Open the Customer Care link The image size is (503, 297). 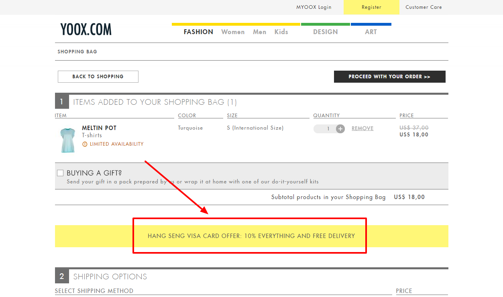[x=424, y=7]
